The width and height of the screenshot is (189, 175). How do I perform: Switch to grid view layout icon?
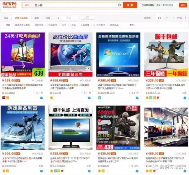click(x=159, y=18)
